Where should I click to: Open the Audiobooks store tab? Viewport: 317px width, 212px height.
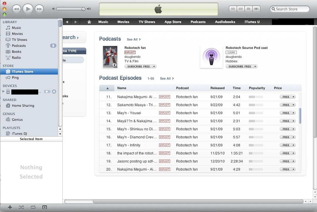pos(225,22)
